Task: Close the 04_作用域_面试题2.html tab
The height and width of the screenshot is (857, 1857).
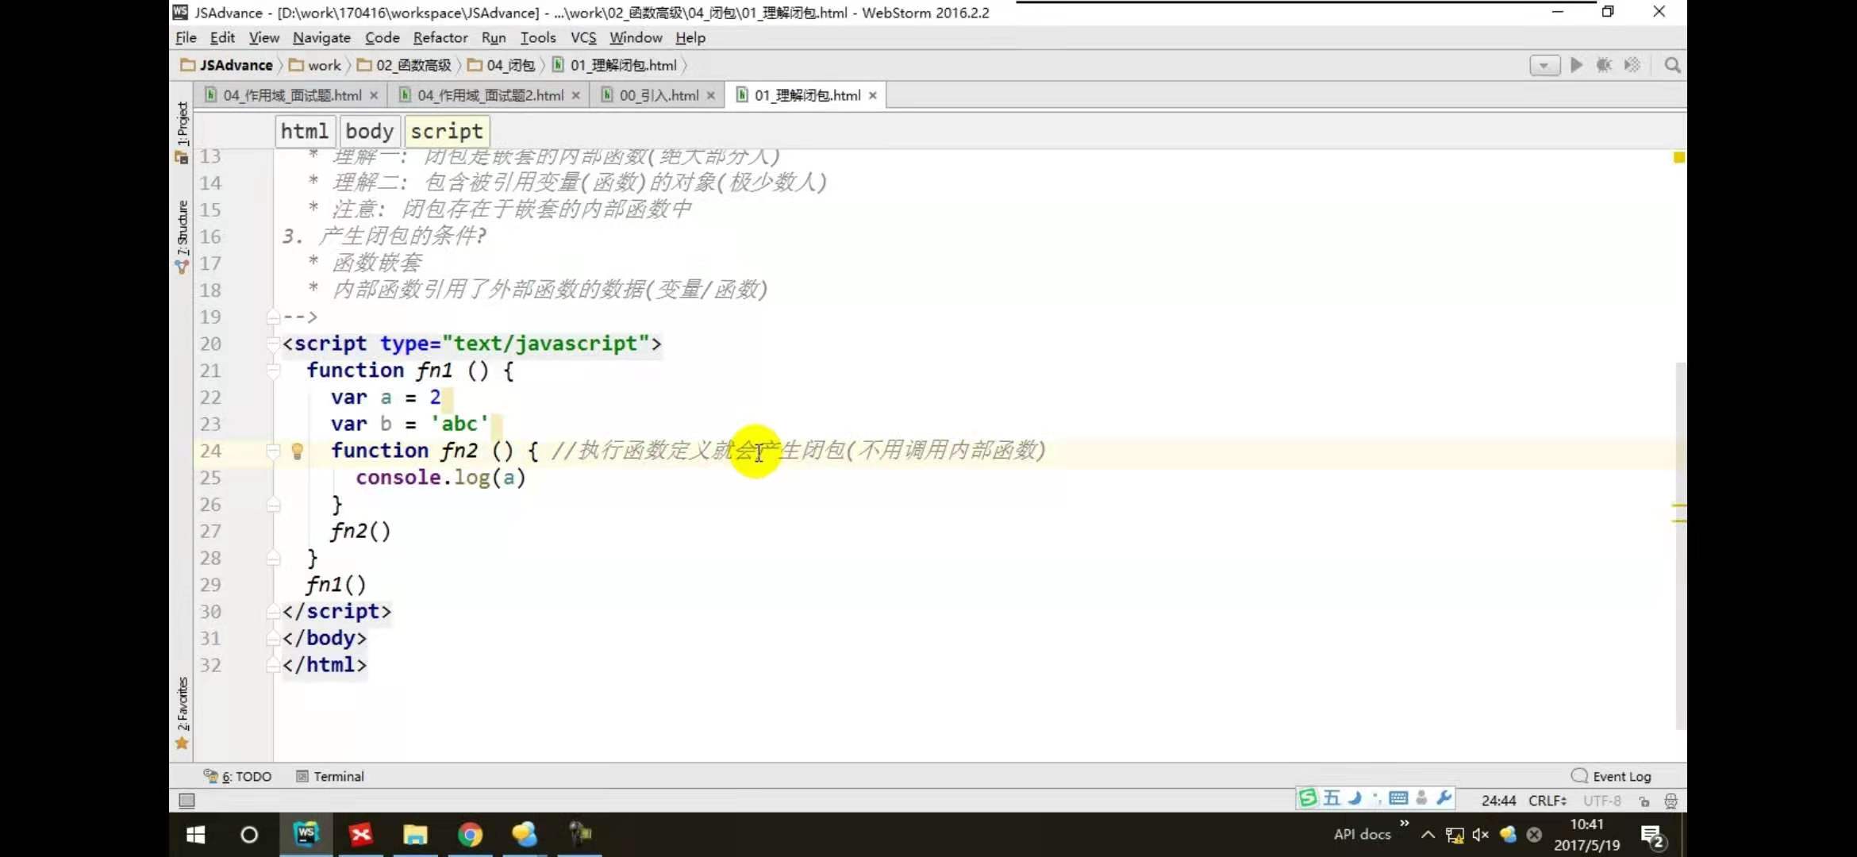Action: pyautogui.click(x=575, y=95)
